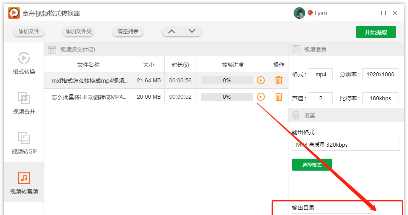This screenshot has height=215, width=408.
Task: Delete the mxf格式 file with trash icon
Action: pos(279,80)
